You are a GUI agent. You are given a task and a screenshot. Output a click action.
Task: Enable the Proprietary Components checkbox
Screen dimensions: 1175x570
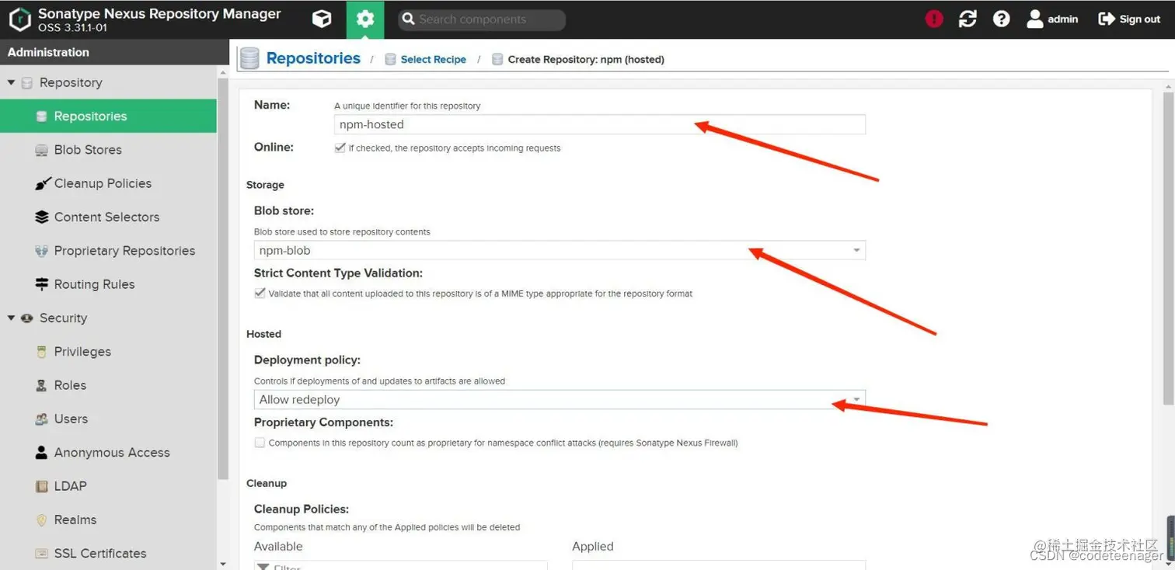point(260,443)
